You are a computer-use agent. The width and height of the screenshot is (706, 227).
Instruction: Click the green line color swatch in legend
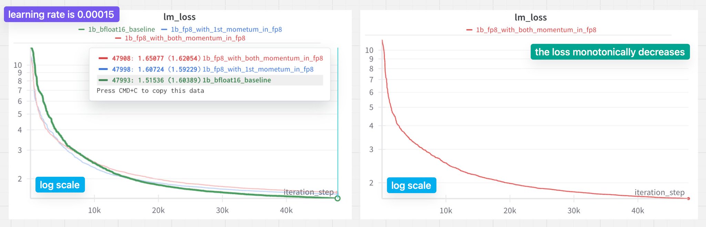82,30
